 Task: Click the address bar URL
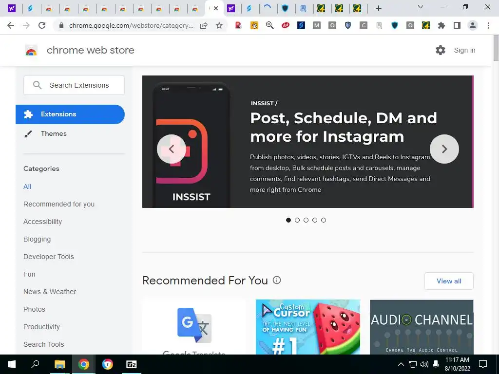coord(131,25)
